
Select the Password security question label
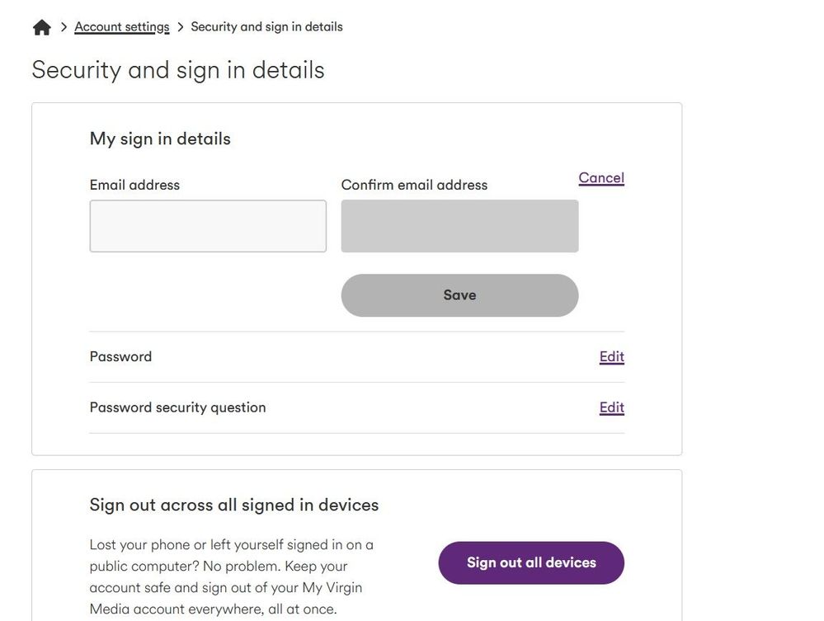(x=177, y=407)
